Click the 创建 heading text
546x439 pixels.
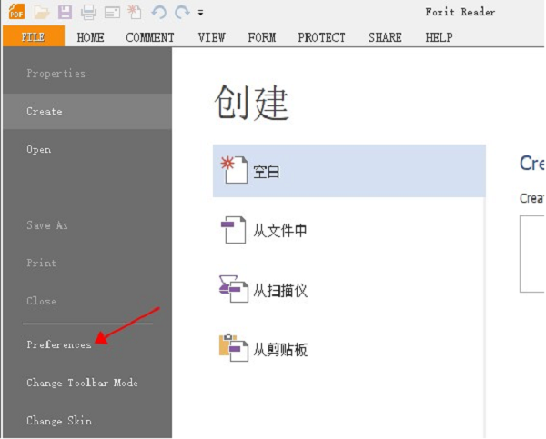point(252,103)
